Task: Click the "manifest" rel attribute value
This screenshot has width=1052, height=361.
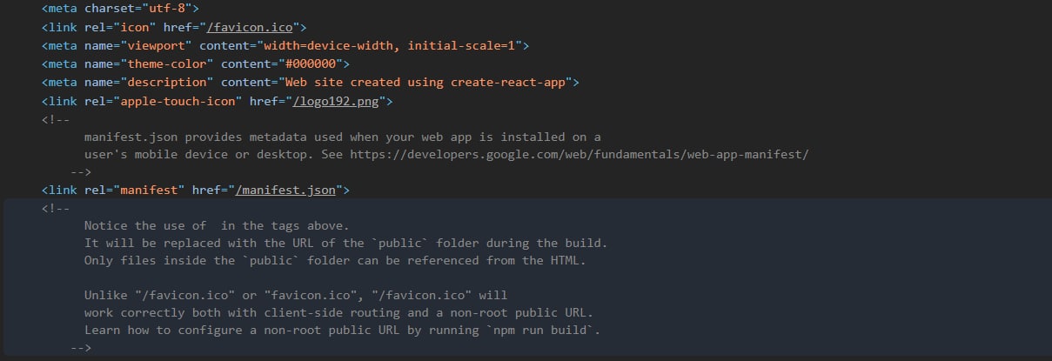Action: [150, 189]
